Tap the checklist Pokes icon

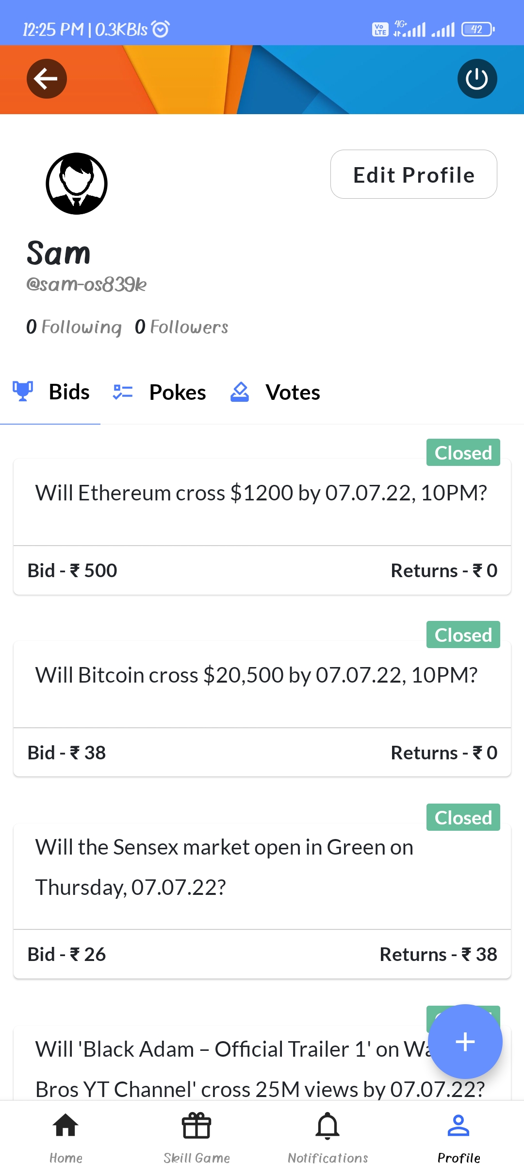click(123, 392)
